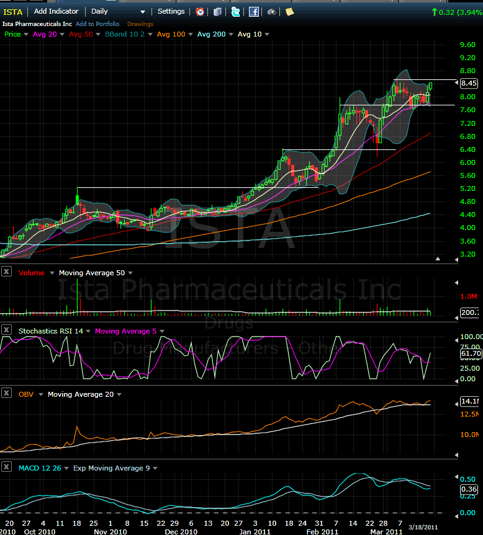Click left arrow beside the 8.45 price label
The image size is (483, 535).
click(x=456, y=82)
